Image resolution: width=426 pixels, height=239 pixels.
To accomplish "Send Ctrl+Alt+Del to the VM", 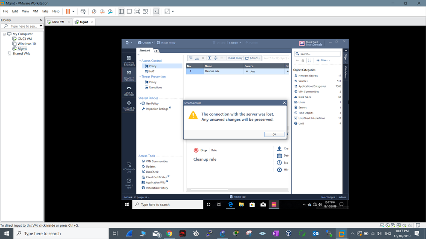I will tap(83, 11).
